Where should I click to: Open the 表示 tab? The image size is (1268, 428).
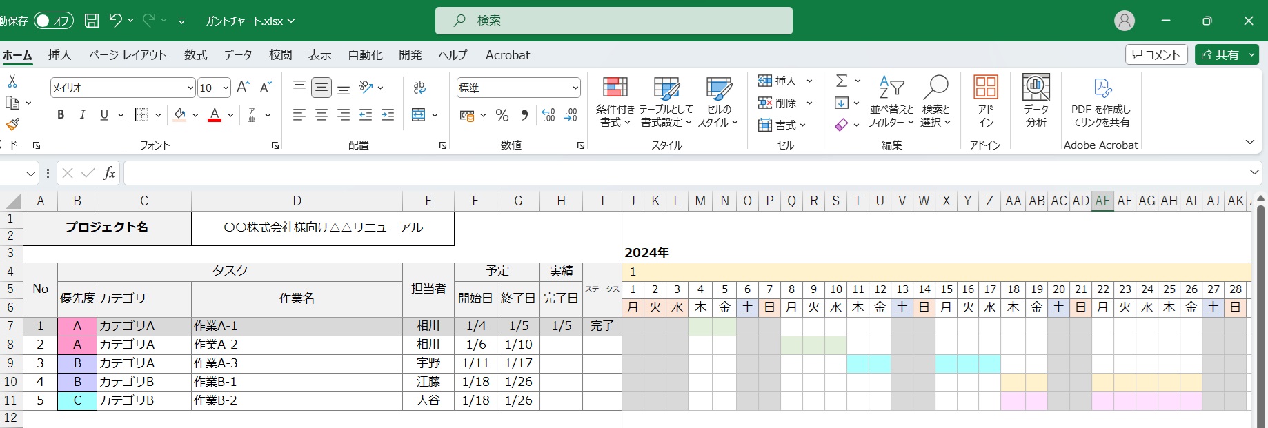pyautogui.click(x=319, y=54)
